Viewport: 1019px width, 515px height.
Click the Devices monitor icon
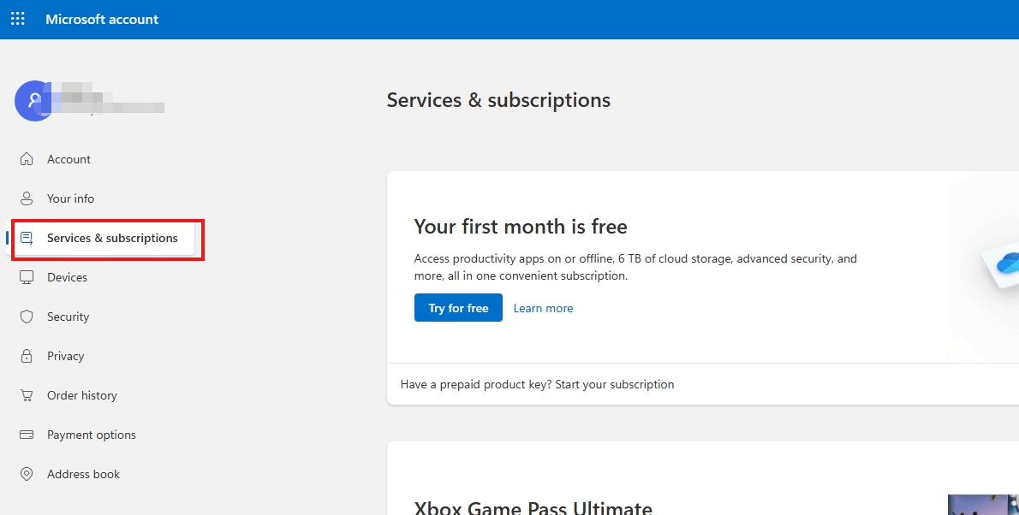pos(27,277)
